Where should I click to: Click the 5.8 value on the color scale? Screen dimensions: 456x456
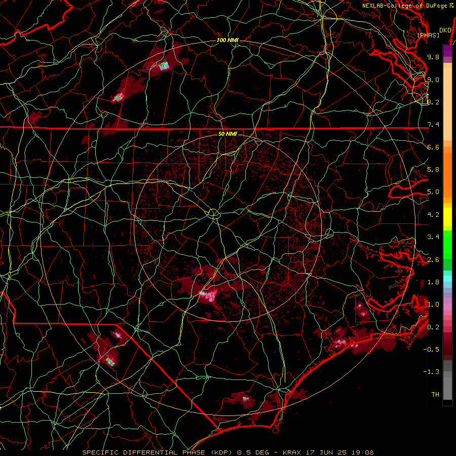coord(433,170)
